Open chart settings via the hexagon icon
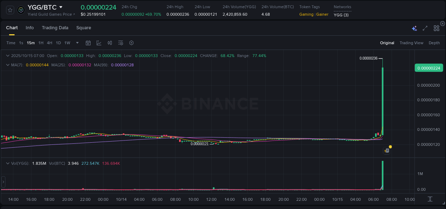Image resolution: width=446 pixels, height=209 pixels. pos(131,42)
